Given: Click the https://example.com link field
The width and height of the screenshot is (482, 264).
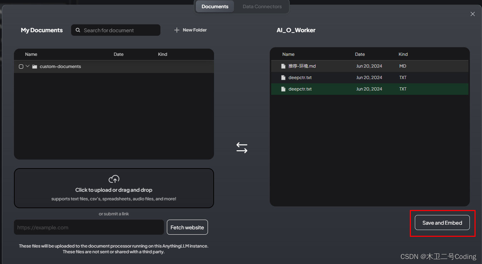Looking at the screenshot, I should coord(89,227).
